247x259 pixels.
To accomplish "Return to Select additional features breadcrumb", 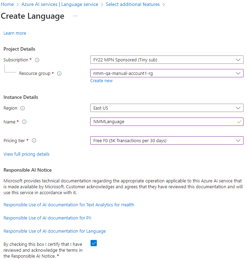I will pos(133,4).
